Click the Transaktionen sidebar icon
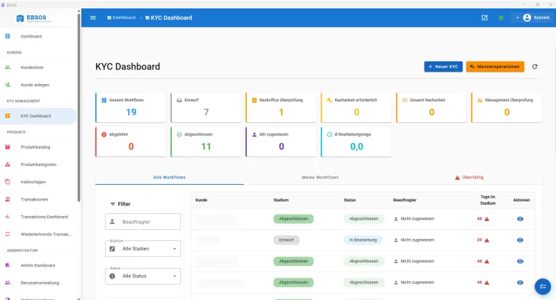Viewport: 556px width, 300px height. pos(8,199)
